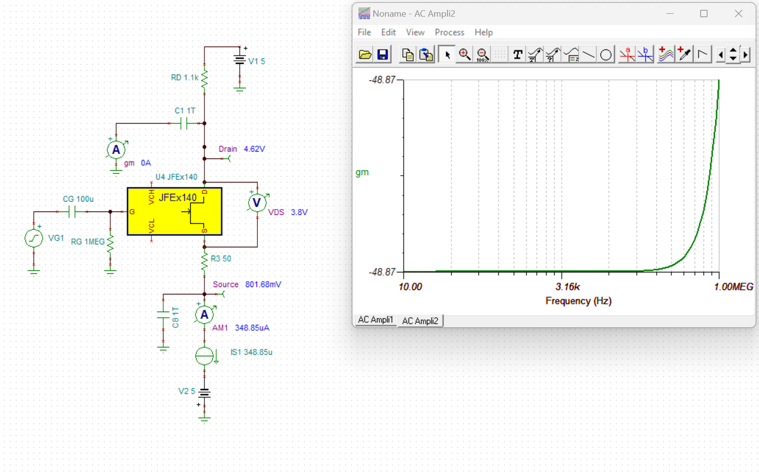Switch to the AC Ampli2 tab
Screen dimensions: 759x473
coord(420,321)
